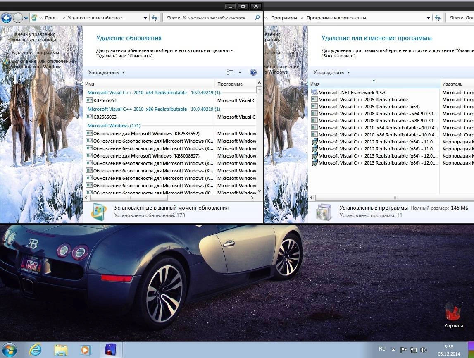This screenshot has width=474, height=358.
Task: Click the updates list scroll-down arrow
Action: coord(259,191)
